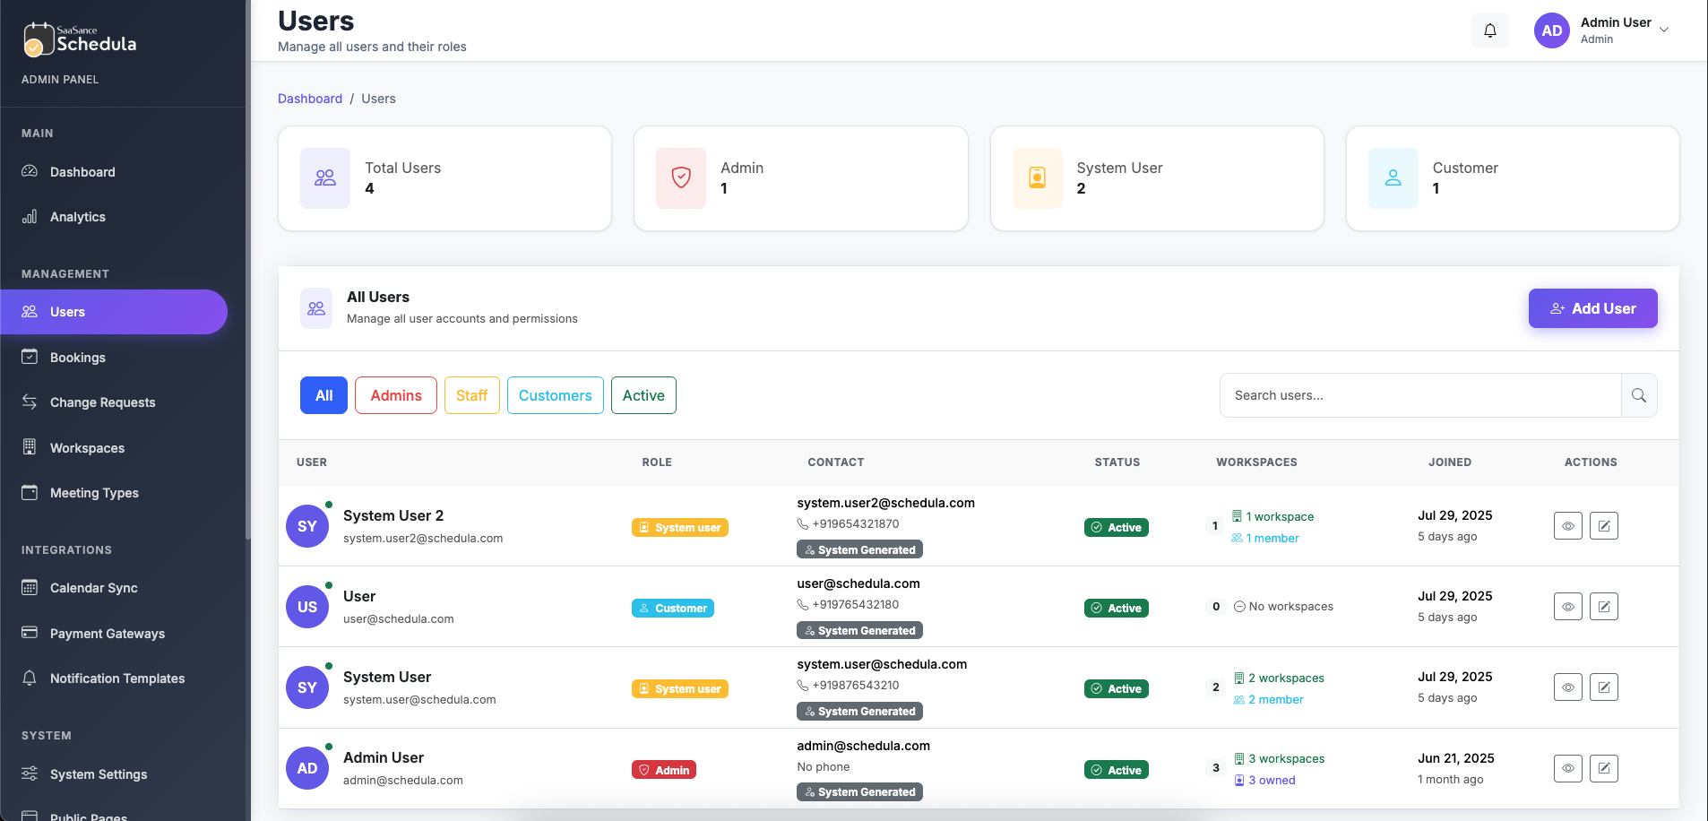Image resolution: width=1708 pixels, height=821 pixels.
Task: Open the search users magnifier icon
Action: coord(1639,395)
